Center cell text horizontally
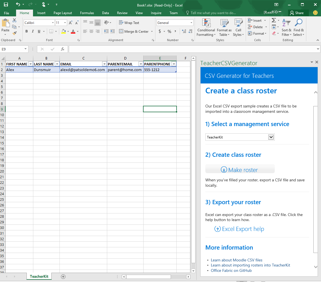The height and width of the screenshot is (282, 321). pyautogui.click(x=91, y=31)
